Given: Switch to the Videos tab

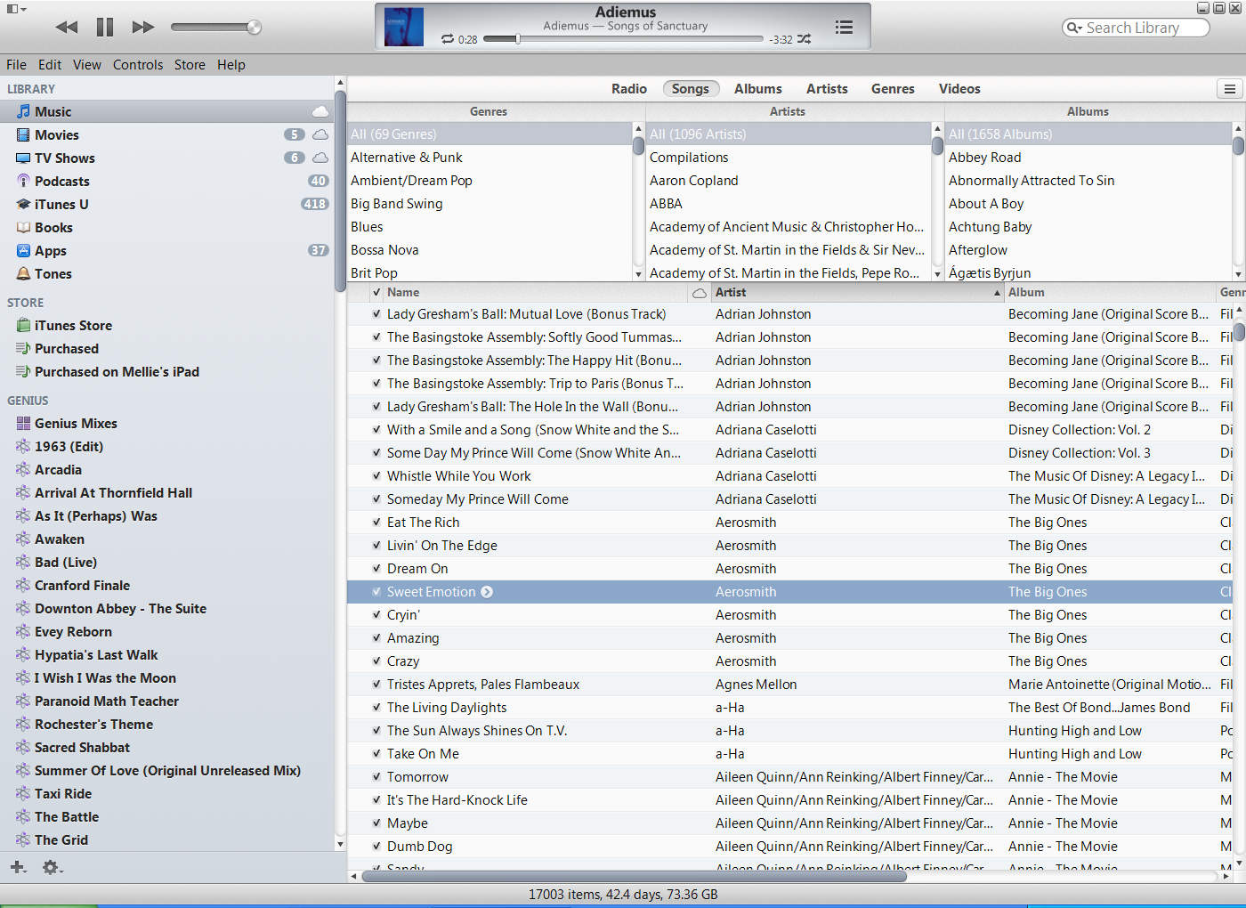Looking at the screenshot, I should pos(959,89).
